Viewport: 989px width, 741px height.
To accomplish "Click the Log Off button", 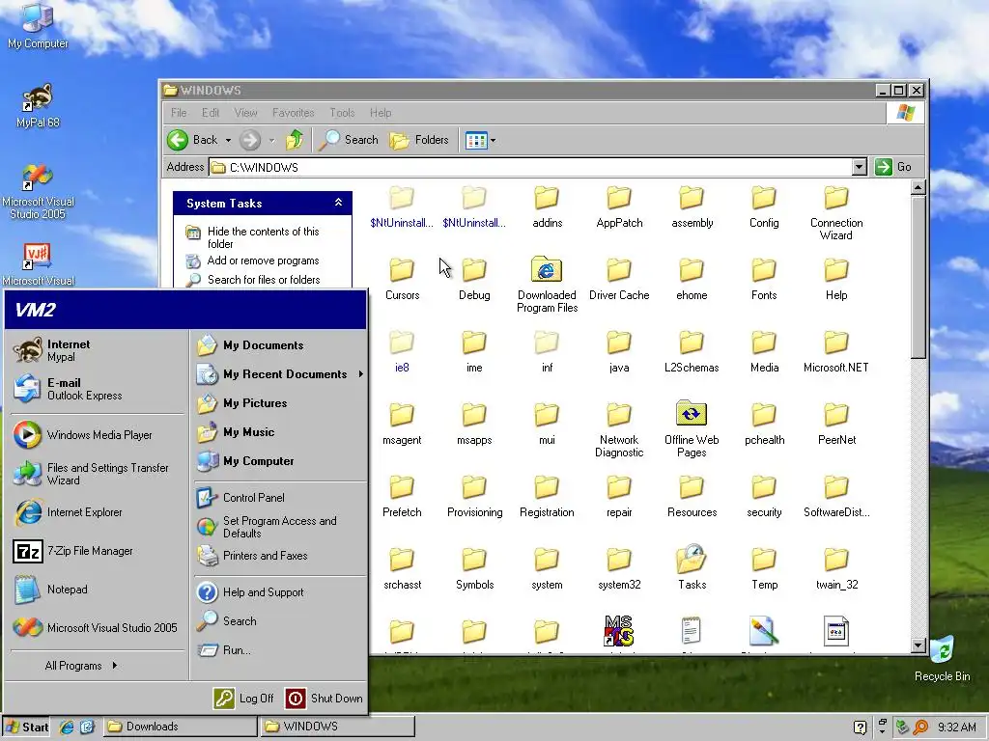I will pos(244,699).
